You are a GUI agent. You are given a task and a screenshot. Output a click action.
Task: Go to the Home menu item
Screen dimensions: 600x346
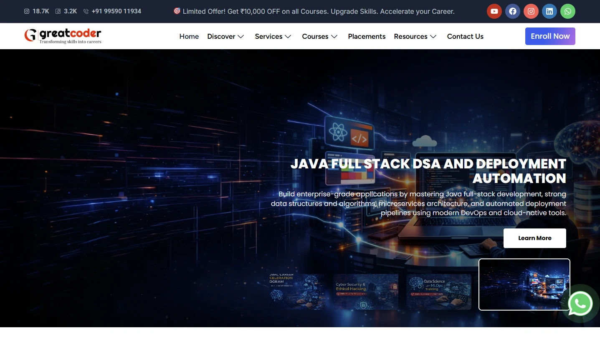tap(189, 36)
